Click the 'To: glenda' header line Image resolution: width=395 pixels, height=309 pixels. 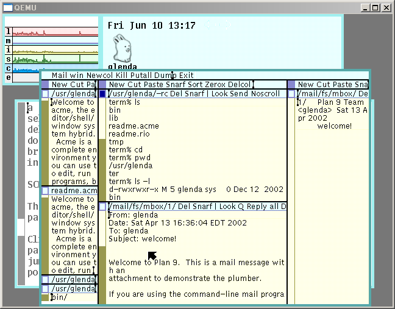click(x=128, y=230)
